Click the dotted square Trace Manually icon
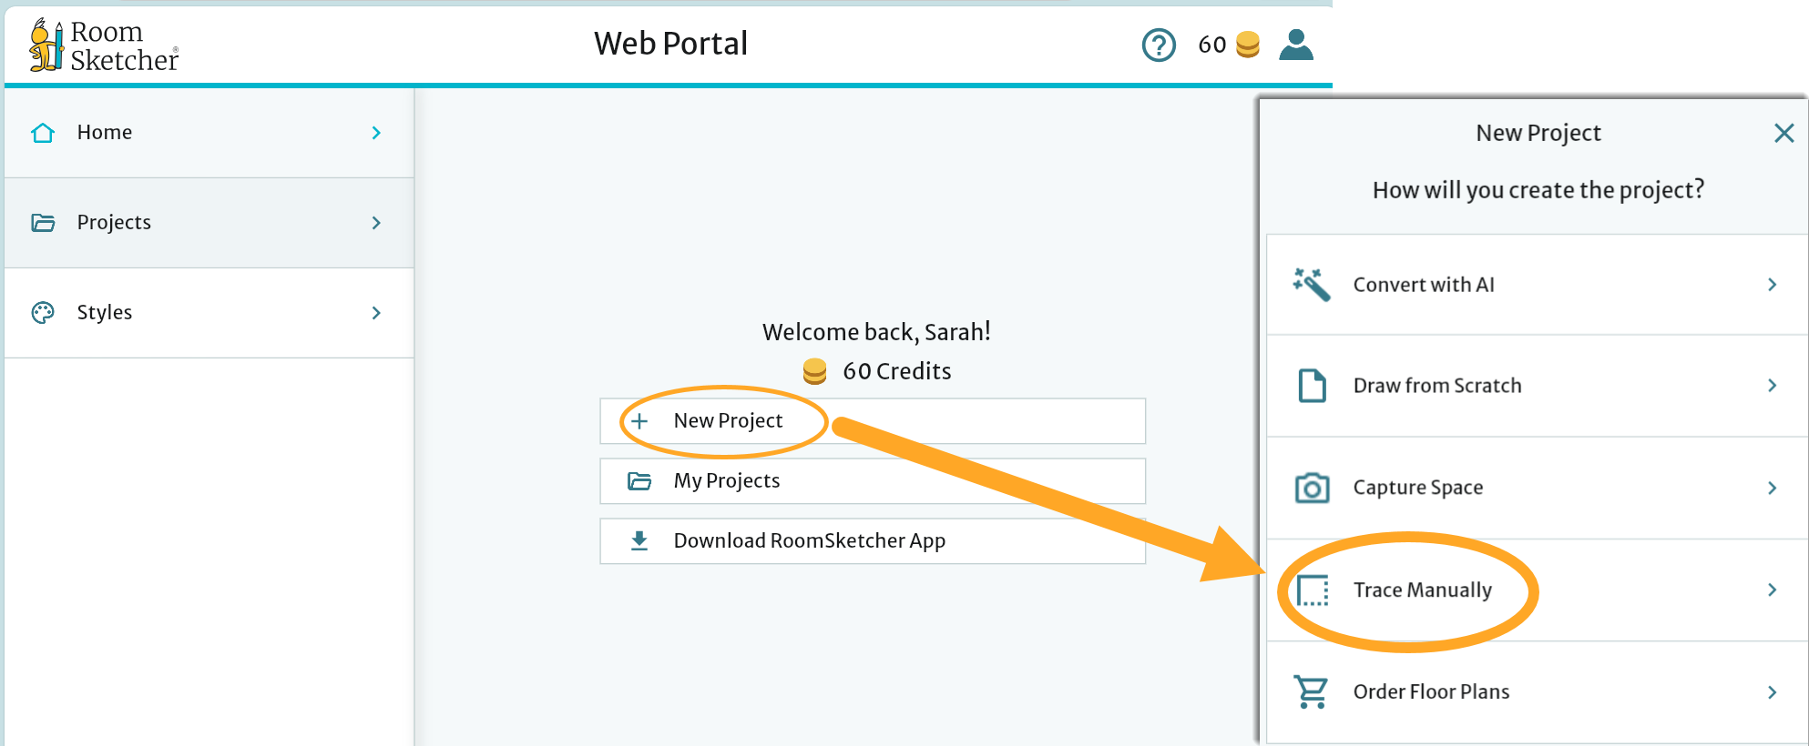This screenshot has width=1809, height=746. [x=1312, y=590]
